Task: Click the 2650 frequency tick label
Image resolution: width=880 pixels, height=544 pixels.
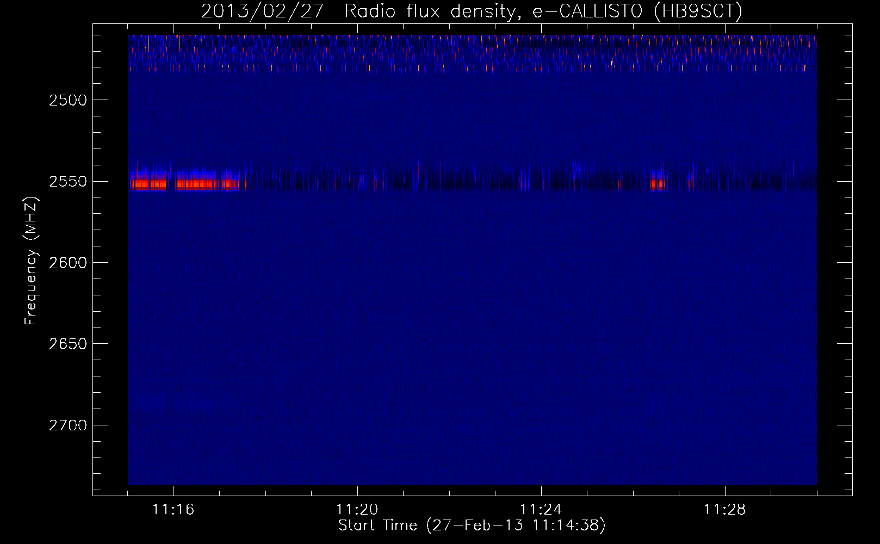Action: [x=68, y=344]
